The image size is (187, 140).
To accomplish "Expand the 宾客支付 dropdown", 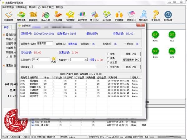I will [x=85, y=59].
